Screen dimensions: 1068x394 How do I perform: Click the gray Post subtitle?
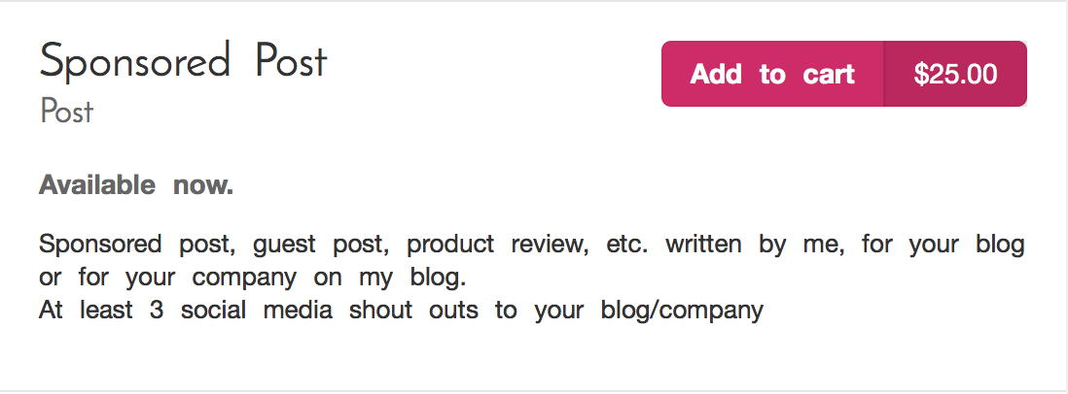66,113
